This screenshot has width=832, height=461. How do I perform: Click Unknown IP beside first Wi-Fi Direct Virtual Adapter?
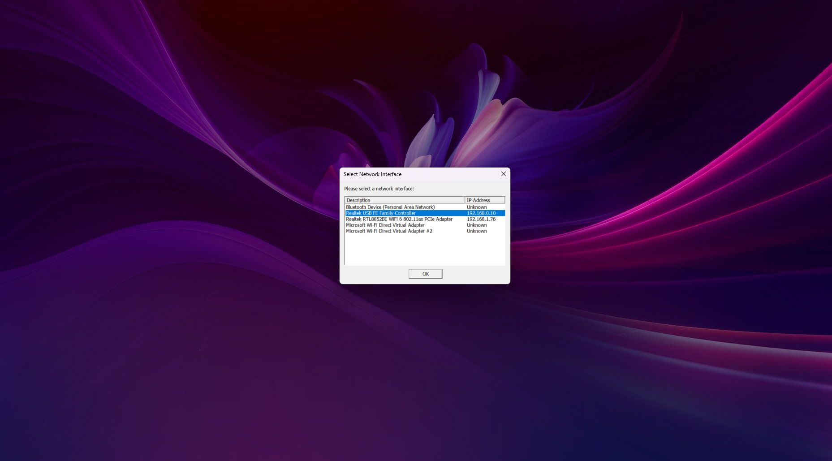click(x=476, y=225)
